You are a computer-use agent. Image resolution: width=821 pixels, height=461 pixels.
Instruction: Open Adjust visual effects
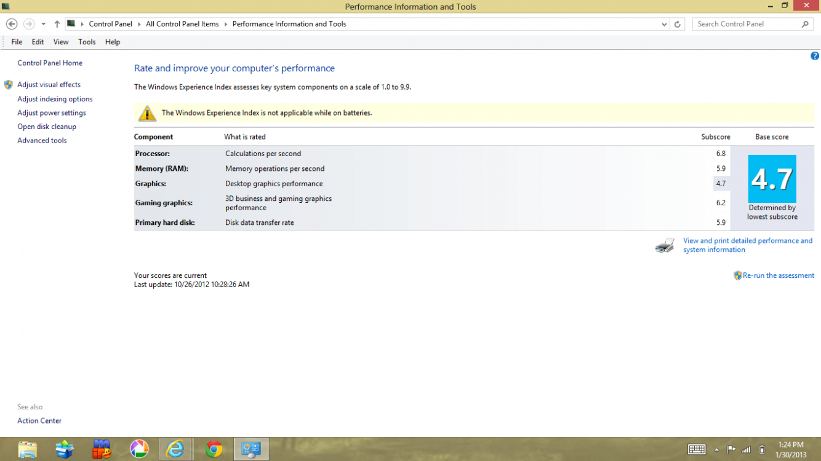pyautogui.click(x=49, y=85)
